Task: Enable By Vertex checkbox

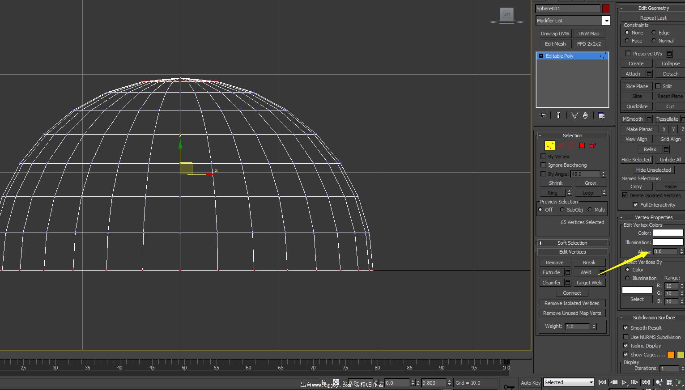Action: pos(543,157)
